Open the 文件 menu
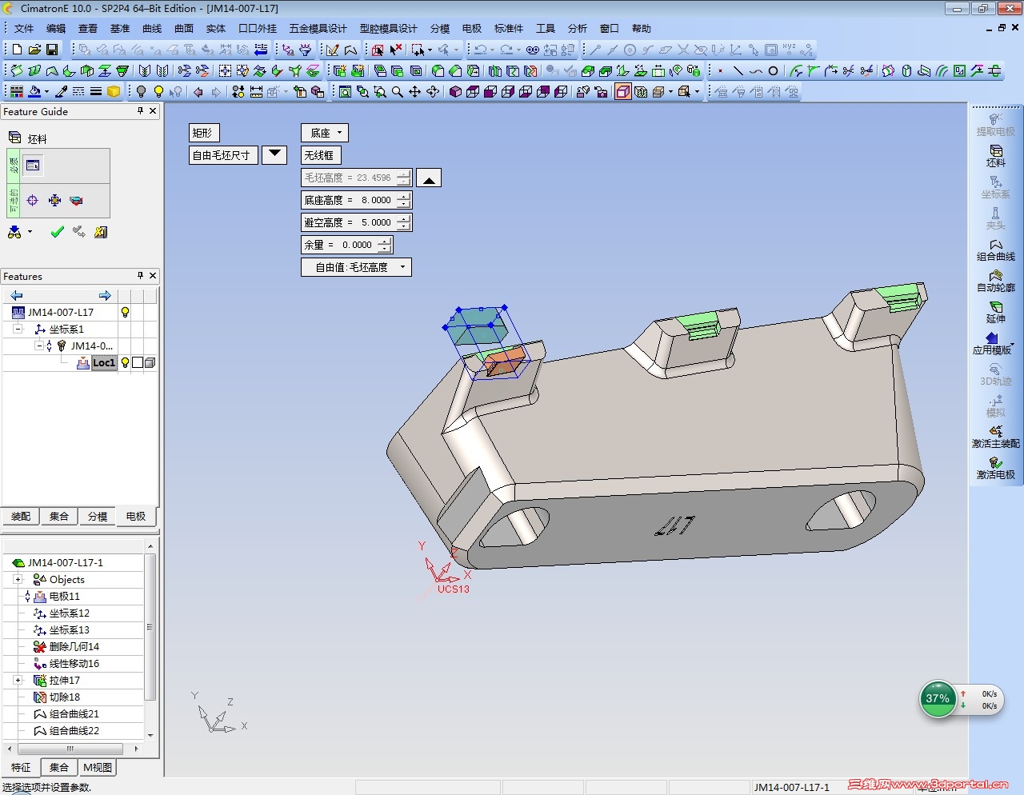This screenshot has width=1024, height=795. (24, 29)
